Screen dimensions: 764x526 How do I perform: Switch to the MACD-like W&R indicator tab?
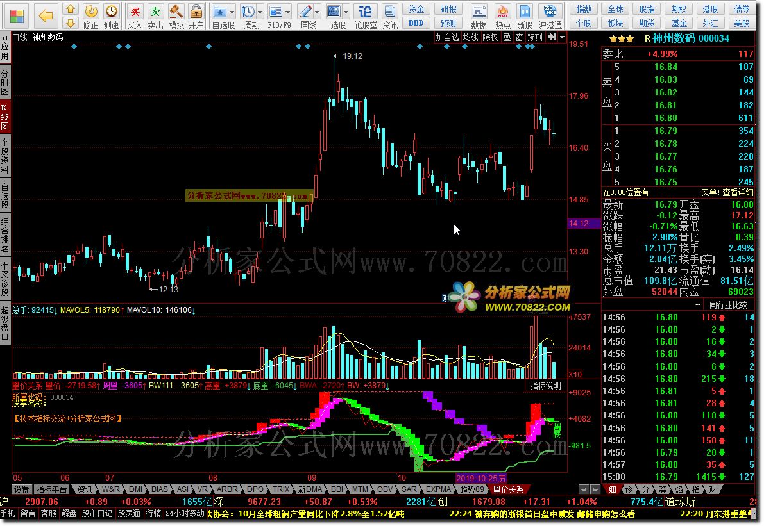coord(110,489)
